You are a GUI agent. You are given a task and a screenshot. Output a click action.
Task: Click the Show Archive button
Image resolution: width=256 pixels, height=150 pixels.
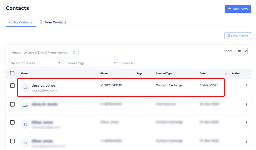[x=238, y=36]
